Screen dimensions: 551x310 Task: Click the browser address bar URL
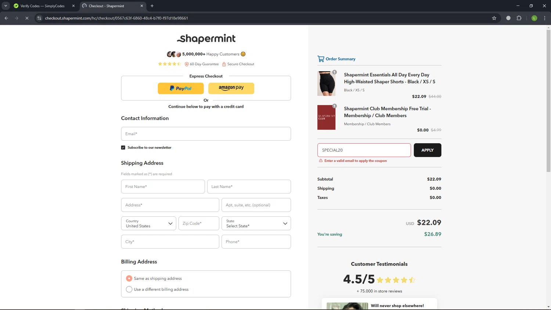(x=116, y=18)
